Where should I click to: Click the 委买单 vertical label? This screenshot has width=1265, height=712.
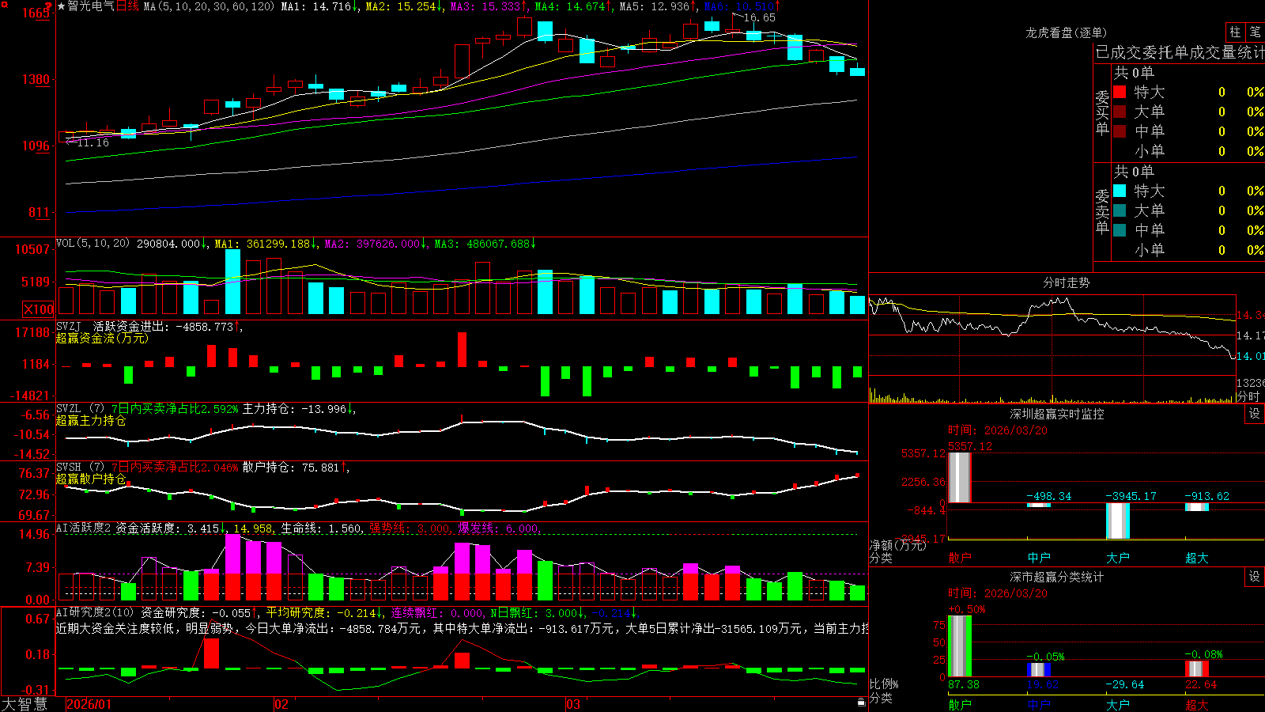pos(1102,112)
